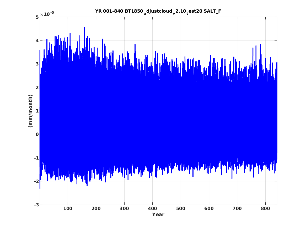Click y-axis tick label '-2'
Image resolution: width=306 pixels, height=230 pixels.
pyautogui.click(x=36, y=181)
